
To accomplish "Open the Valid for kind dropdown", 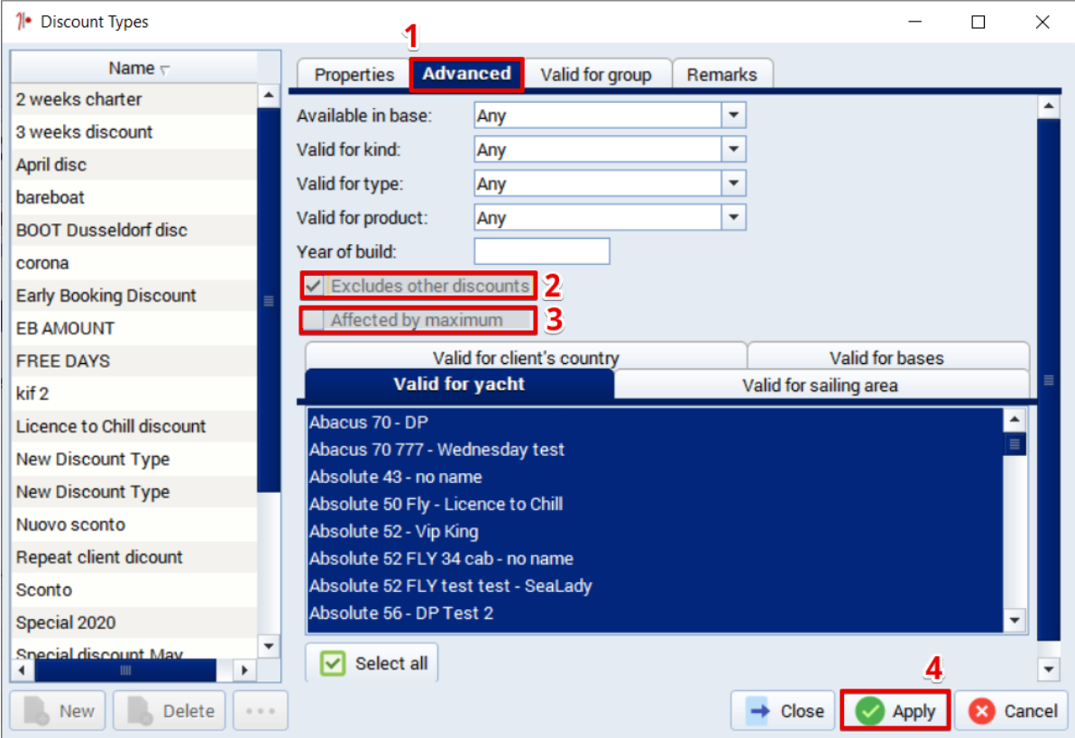I will pyautogui.click(x=733, y=149).
